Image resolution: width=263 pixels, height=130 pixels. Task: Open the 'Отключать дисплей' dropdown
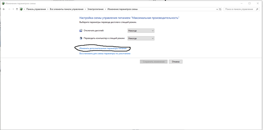pyautogui.click(x=141, y=31)
